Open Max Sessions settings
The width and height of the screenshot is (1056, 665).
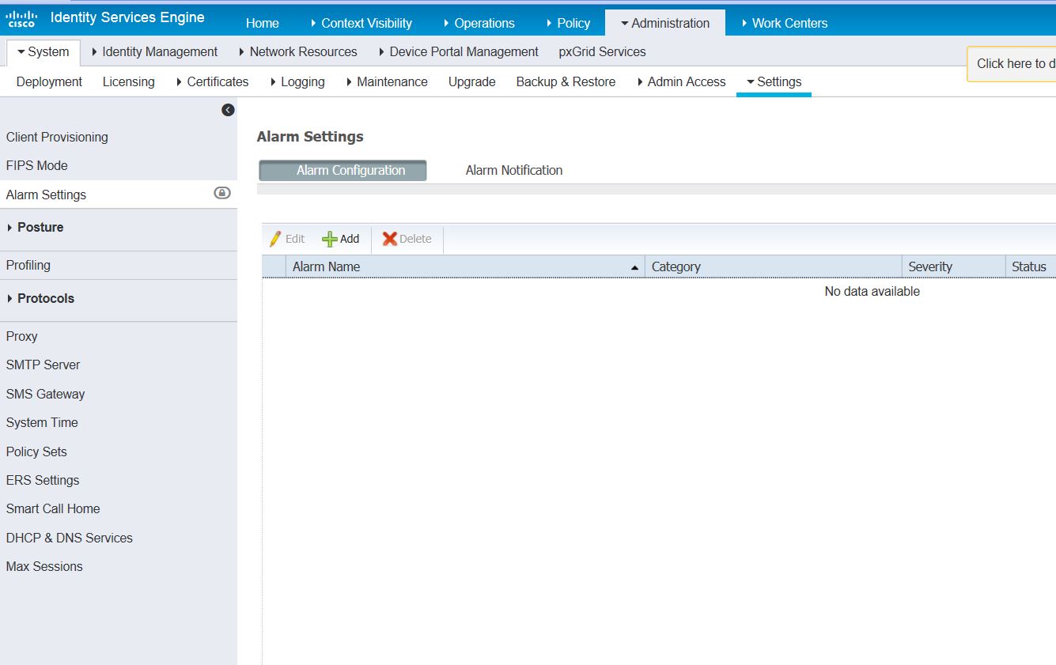click(x=44, y=566)
